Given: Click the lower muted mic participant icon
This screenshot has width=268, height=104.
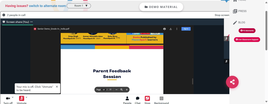Looking at the screenshot, I should pyautogui.click(x=226, y=61).
